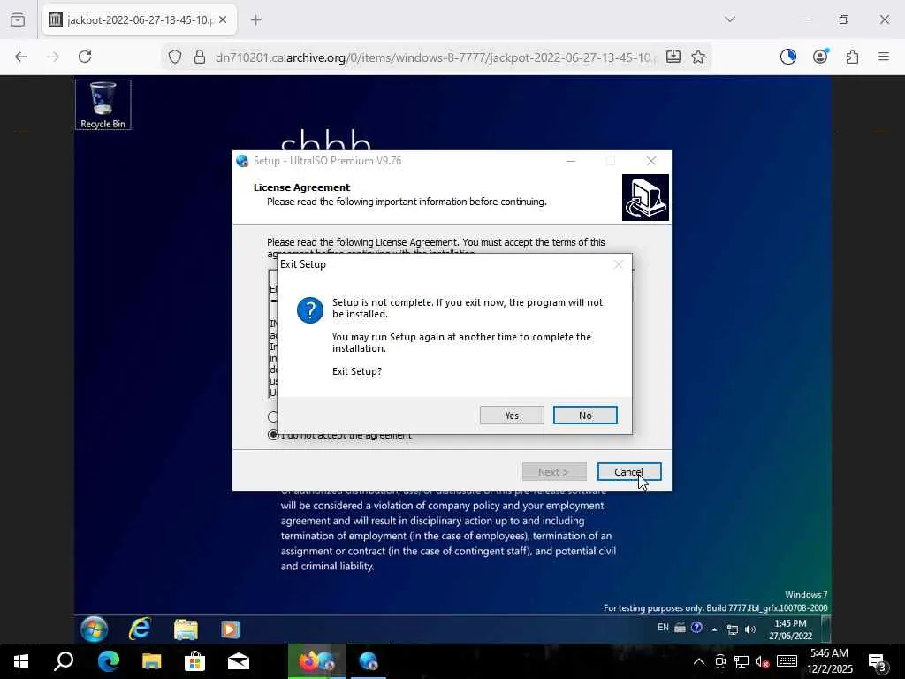Open a new browser tab
Image resolution: width=905 pixels, height=679 pixels.
[255, 20]
